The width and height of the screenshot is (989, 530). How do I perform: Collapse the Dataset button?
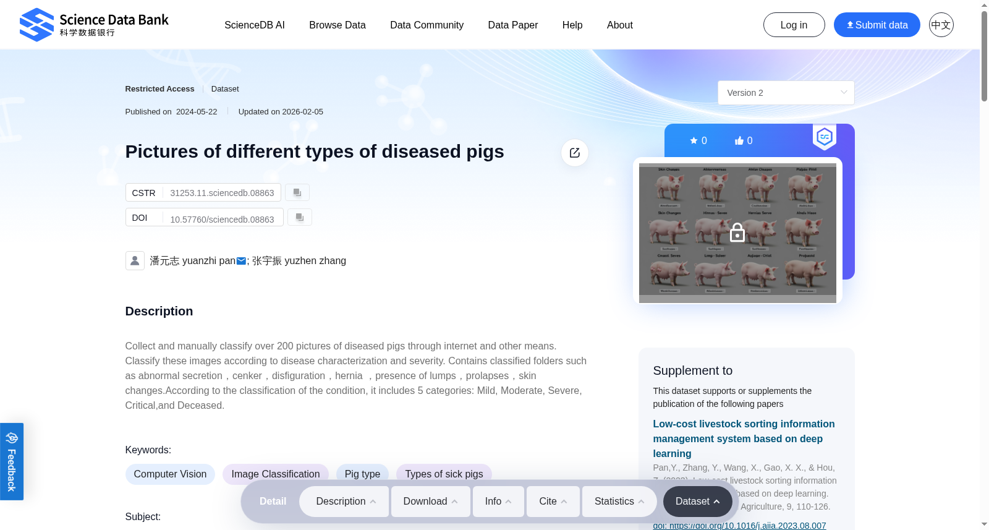pyautogui.click(x=698, y=502)
